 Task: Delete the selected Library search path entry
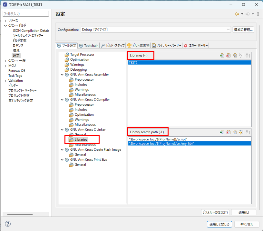229,132
